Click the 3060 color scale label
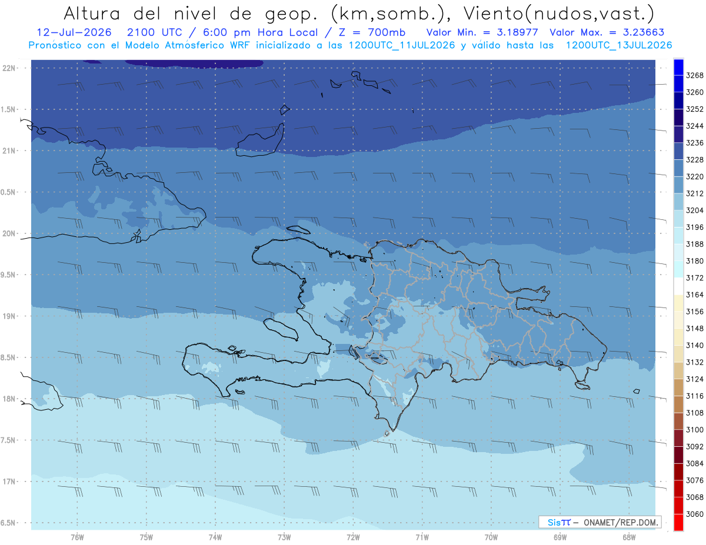This screenshot has height=545, width=706. click(695, 514)
